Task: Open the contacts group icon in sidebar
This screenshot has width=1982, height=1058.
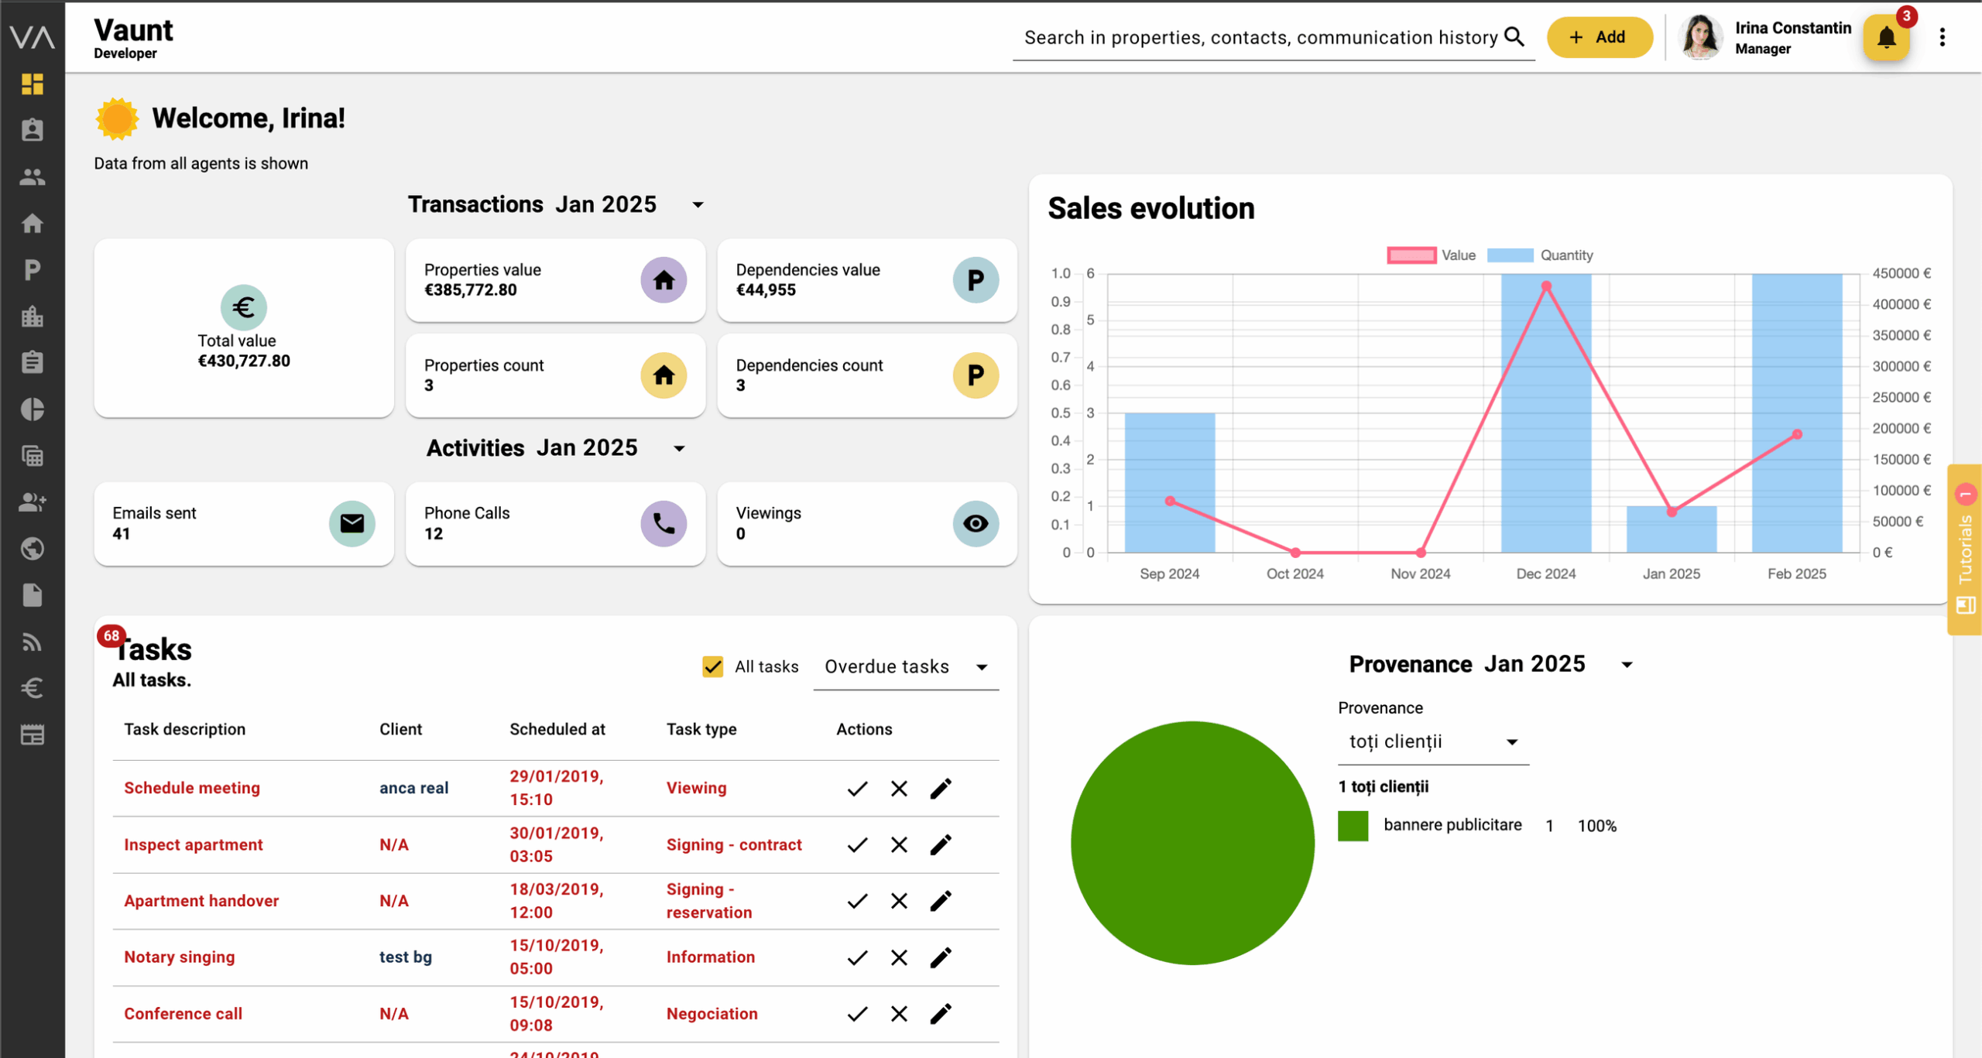Action: click(32, 177)
